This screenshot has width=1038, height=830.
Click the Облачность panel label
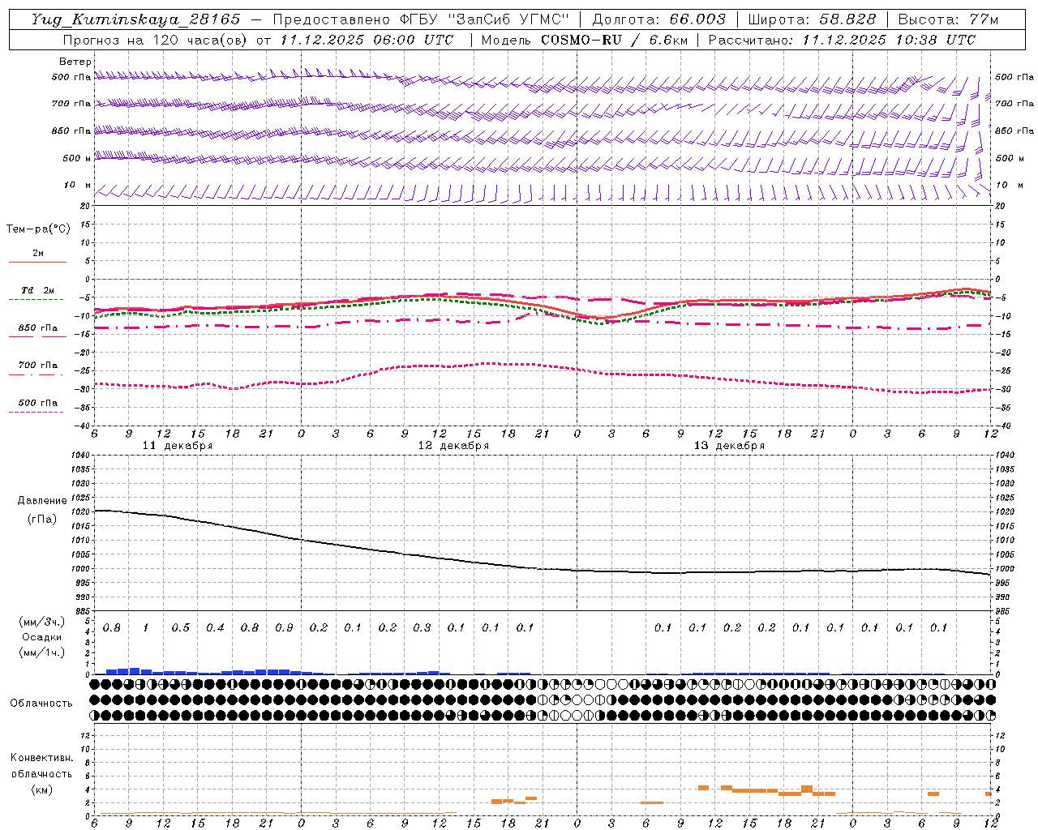[x=41, y=704]
